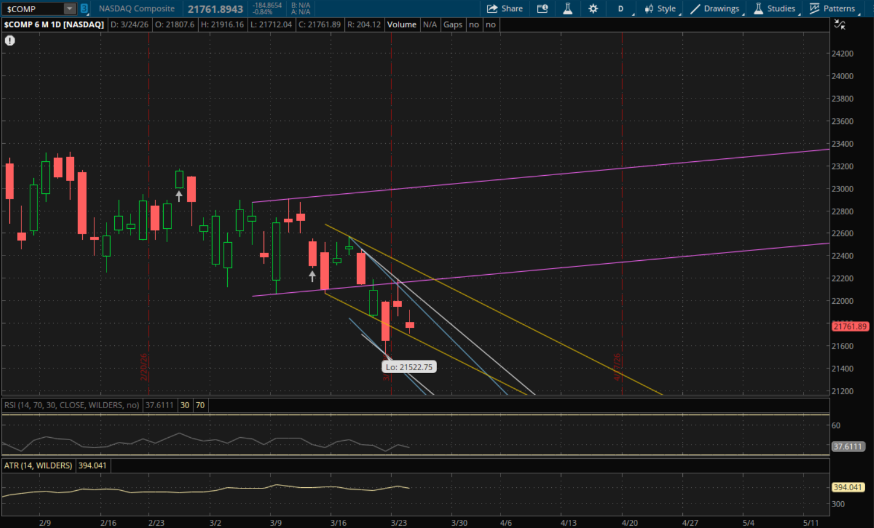Viewport: 874px width, 528px height.
Task: Click the blue number 3 link icon
Action: 84,9
